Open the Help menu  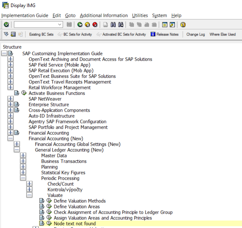[176, 15]
